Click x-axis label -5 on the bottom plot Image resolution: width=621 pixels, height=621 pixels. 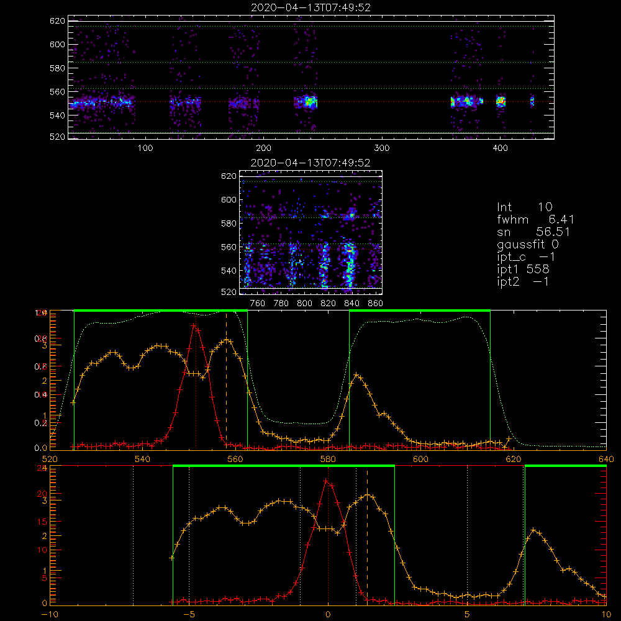click(189, 614)
